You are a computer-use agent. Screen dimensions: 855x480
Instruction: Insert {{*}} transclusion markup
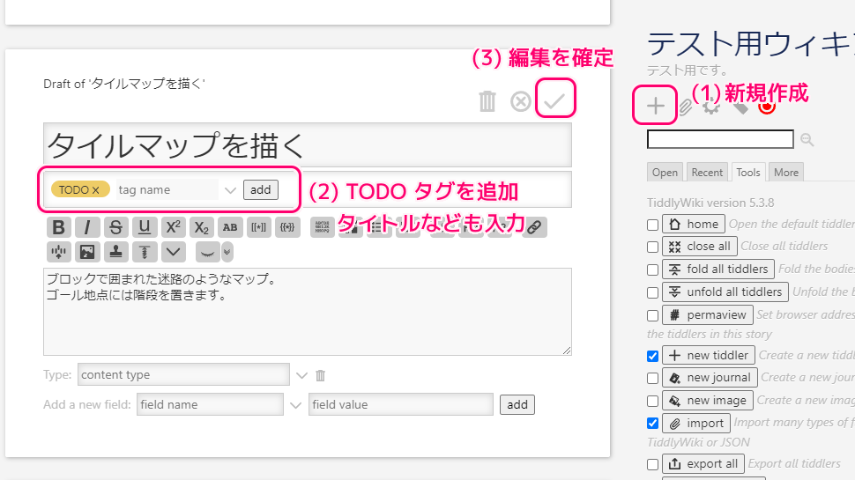287,227
